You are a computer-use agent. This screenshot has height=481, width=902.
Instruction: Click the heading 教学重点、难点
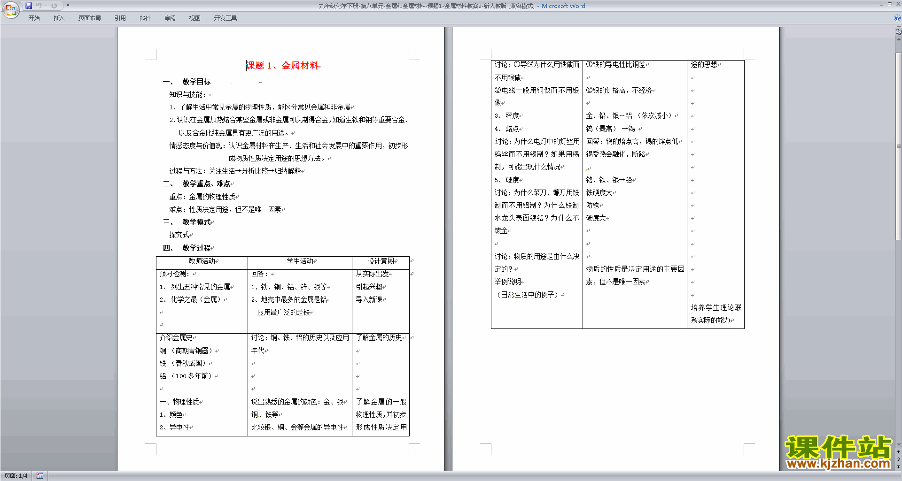[x=206, y=183]
